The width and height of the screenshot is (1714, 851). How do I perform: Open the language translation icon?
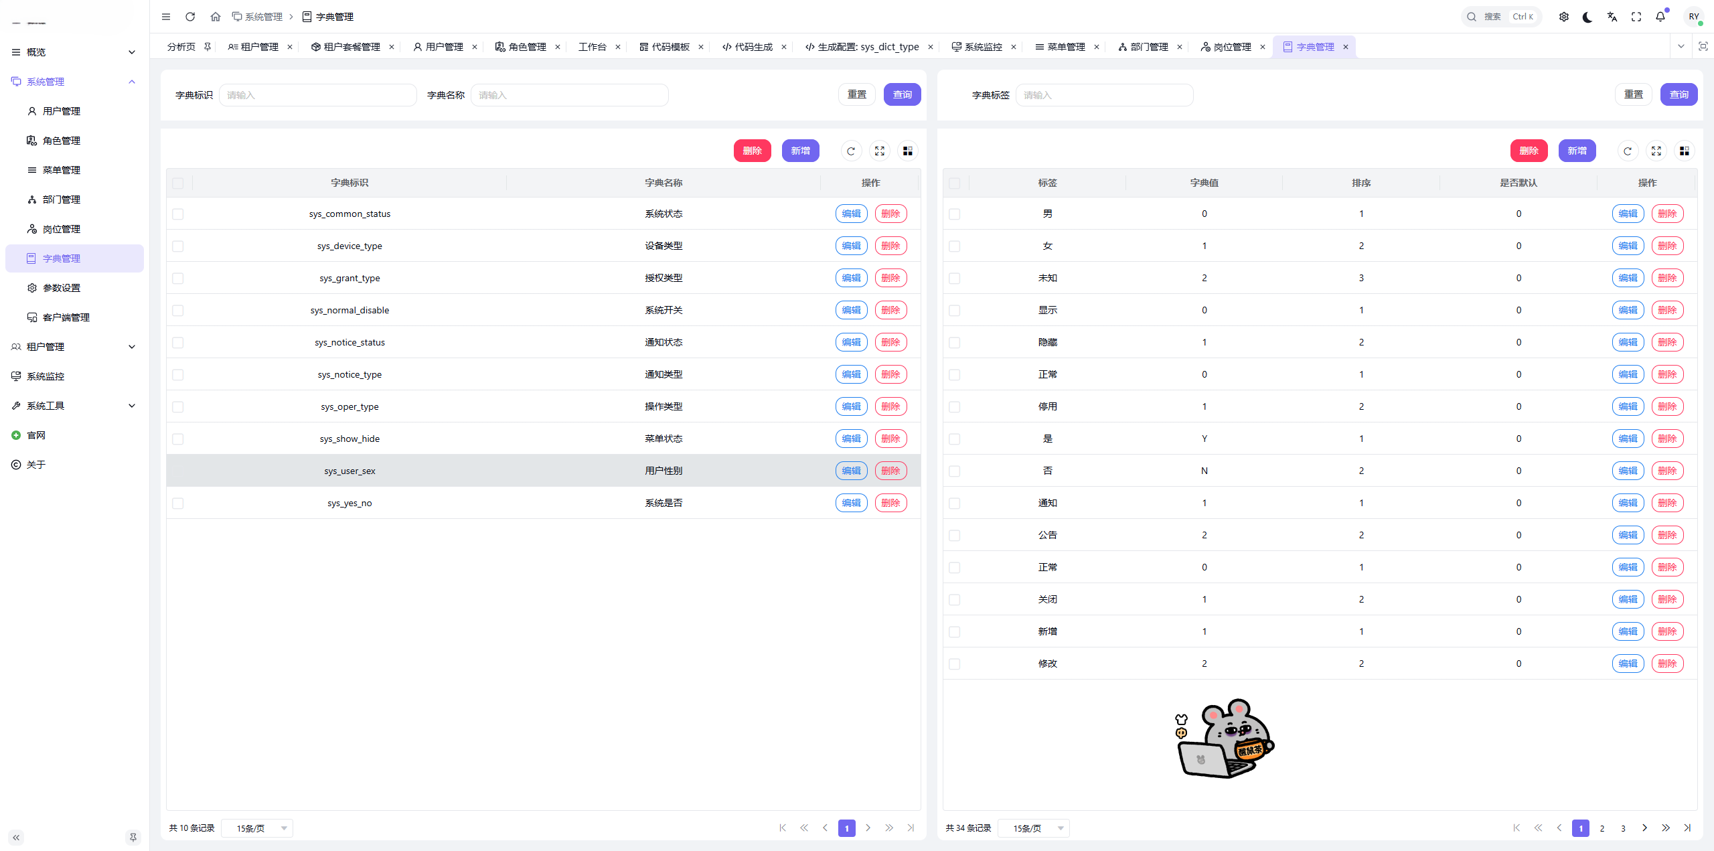click(1612, 17)
